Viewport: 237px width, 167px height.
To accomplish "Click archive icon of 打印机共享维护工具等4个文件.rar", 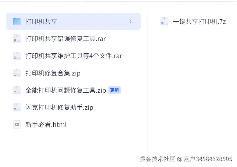I will [17, 56].
